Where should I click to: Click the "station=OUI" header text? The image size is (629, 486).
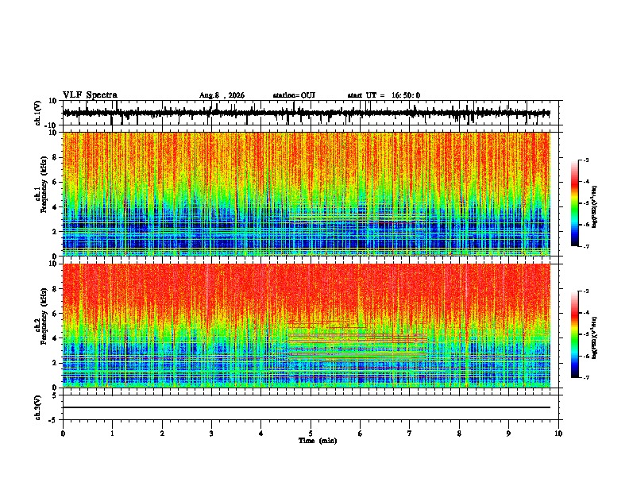pos(294,95)
